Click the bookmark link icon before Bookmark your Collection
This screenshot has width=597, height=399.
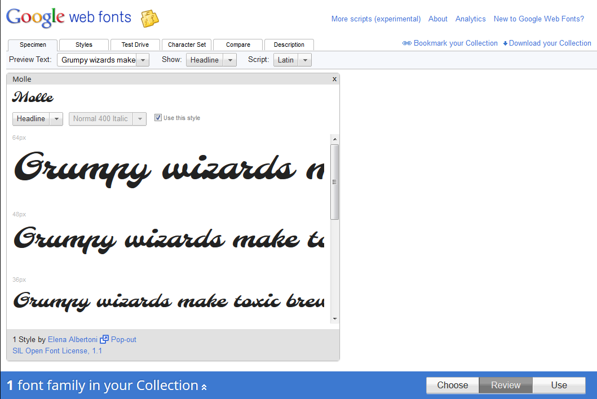pos(406,43)
